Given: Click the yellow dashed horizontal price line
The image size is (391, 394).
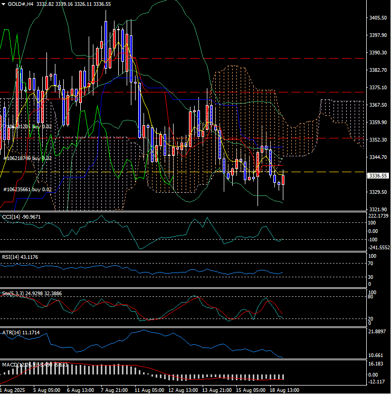Looking at the screenshot, I should point(182,172).
